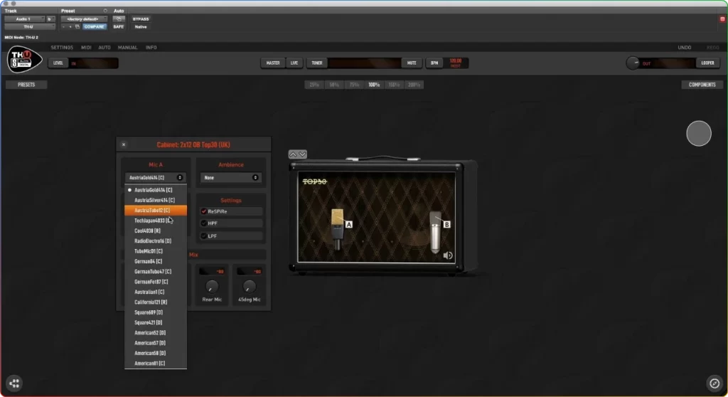Select previous preset with minus button

pos(63,27)
